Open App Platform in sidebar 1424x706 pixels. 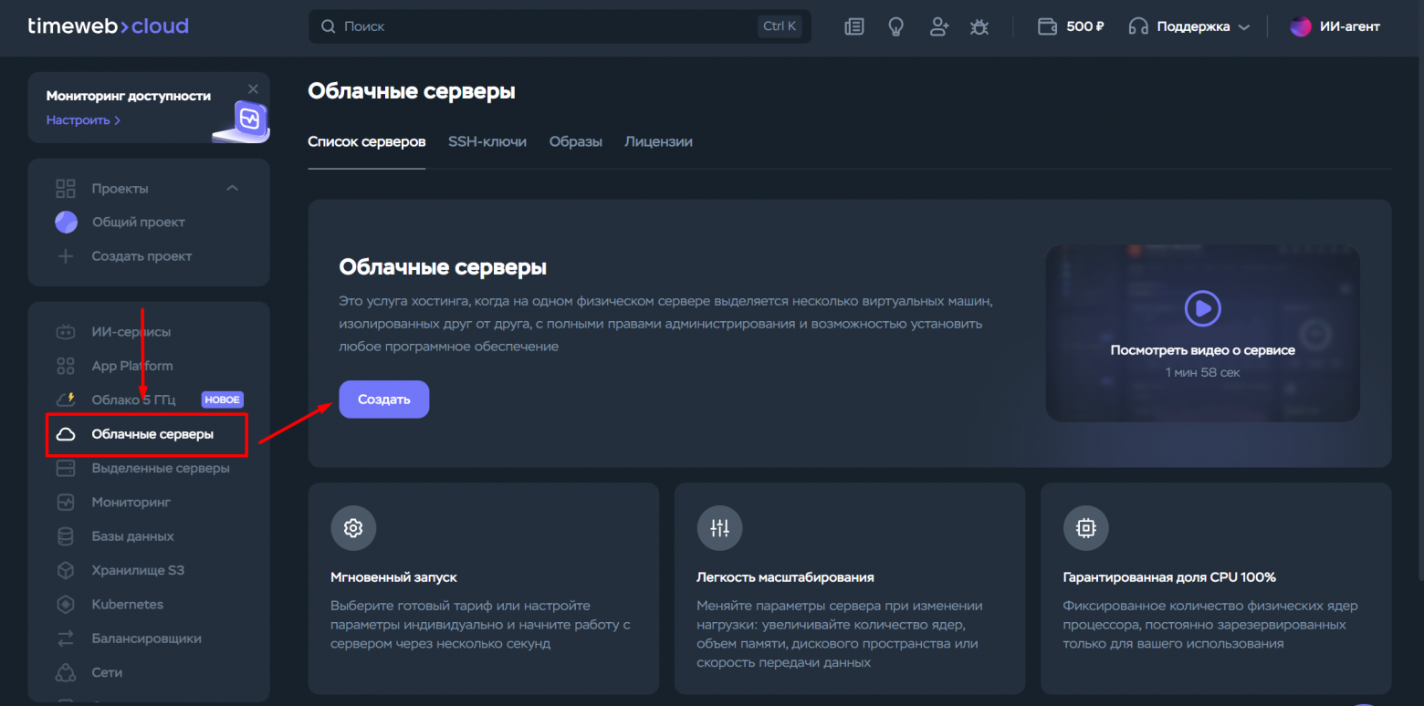(132, 366)
